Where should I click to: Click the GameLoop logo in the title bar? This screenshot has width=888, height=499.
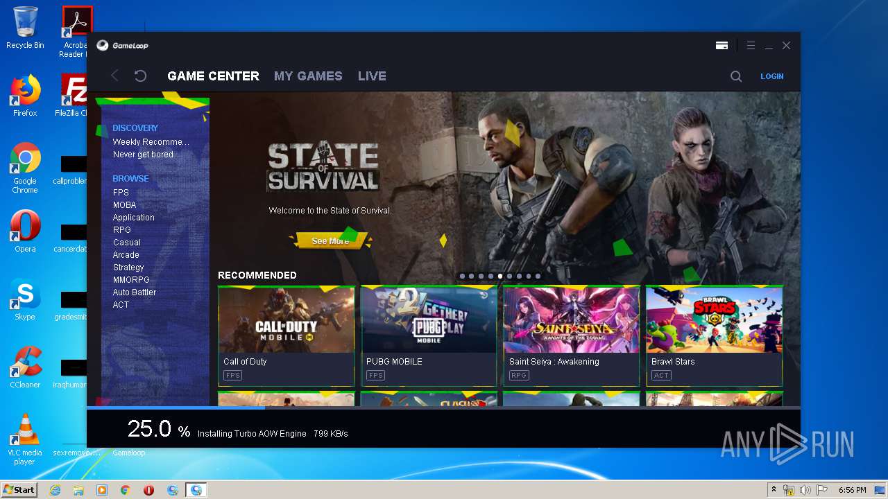coord(122,45)
